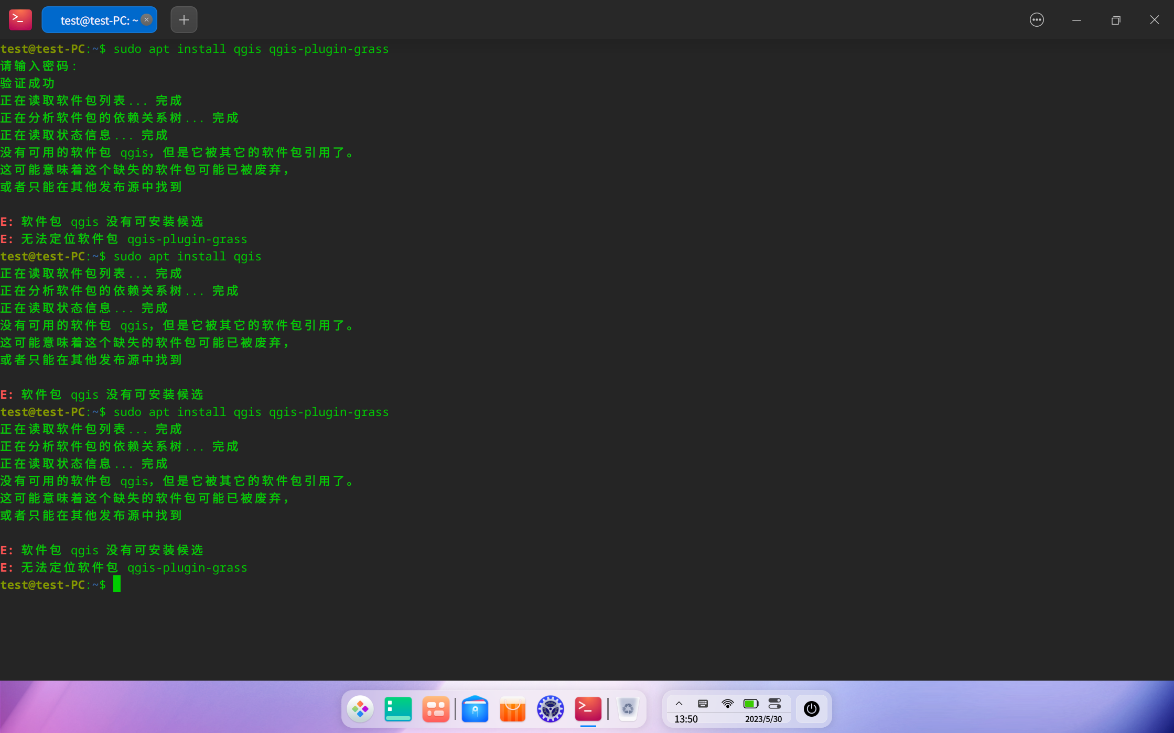Switch to the test@test-PC terminal tab
The height and width of the screenshot is (733, 1174).
tap(94, 20)
